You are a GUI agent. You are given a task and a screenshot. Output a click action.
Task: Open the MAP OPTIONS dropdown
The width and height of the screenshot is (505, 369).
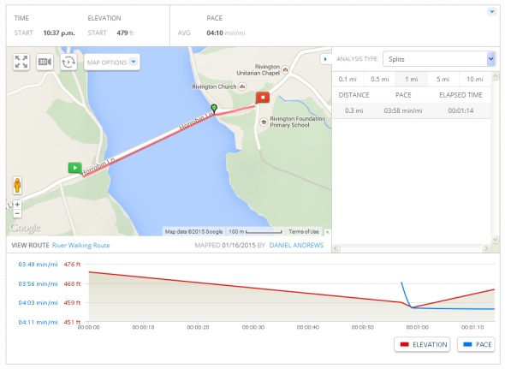point(112,62)
